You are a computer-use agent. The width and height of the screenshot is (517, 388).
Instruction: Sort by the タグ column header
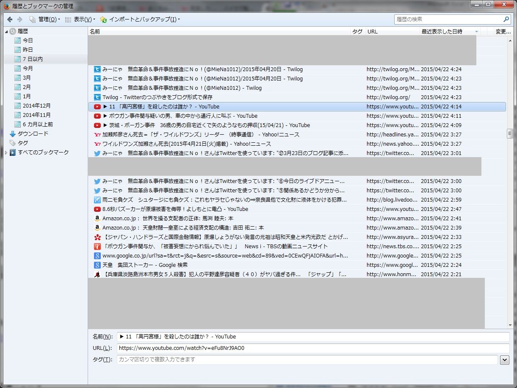click(358, 31)
